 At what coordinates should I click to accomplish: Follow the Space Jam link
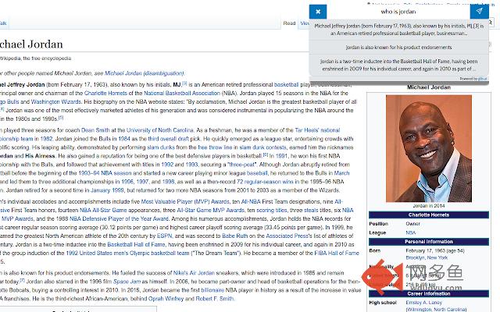[127, 282]
